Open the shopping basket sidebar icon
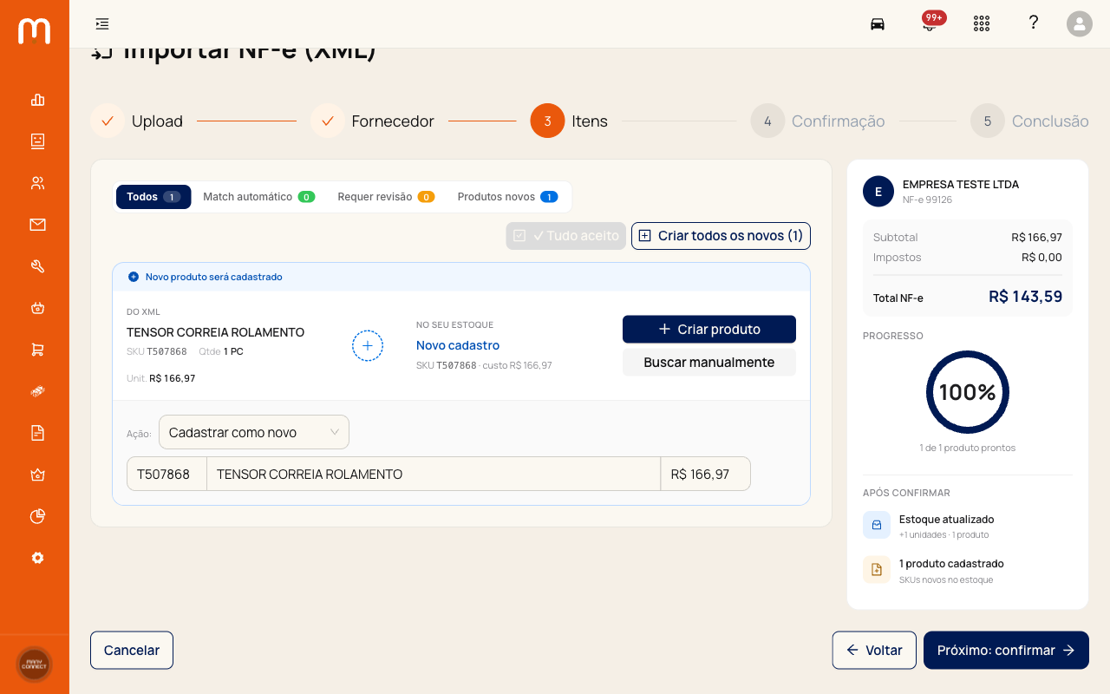Screen dimensions: 1110x694 (x=37, y=308)
